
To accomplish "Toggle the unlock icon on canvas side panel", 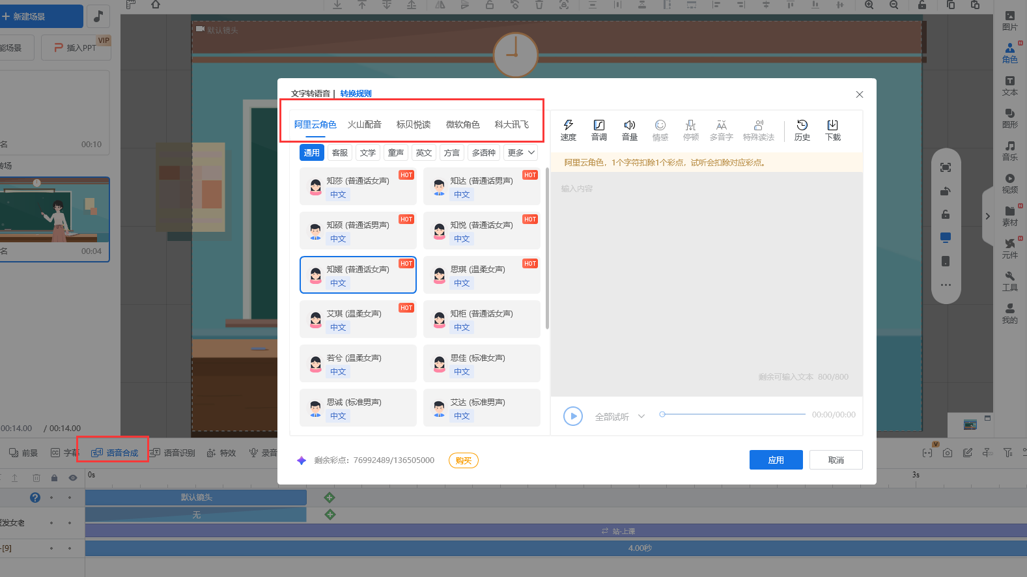I will 946,214.
